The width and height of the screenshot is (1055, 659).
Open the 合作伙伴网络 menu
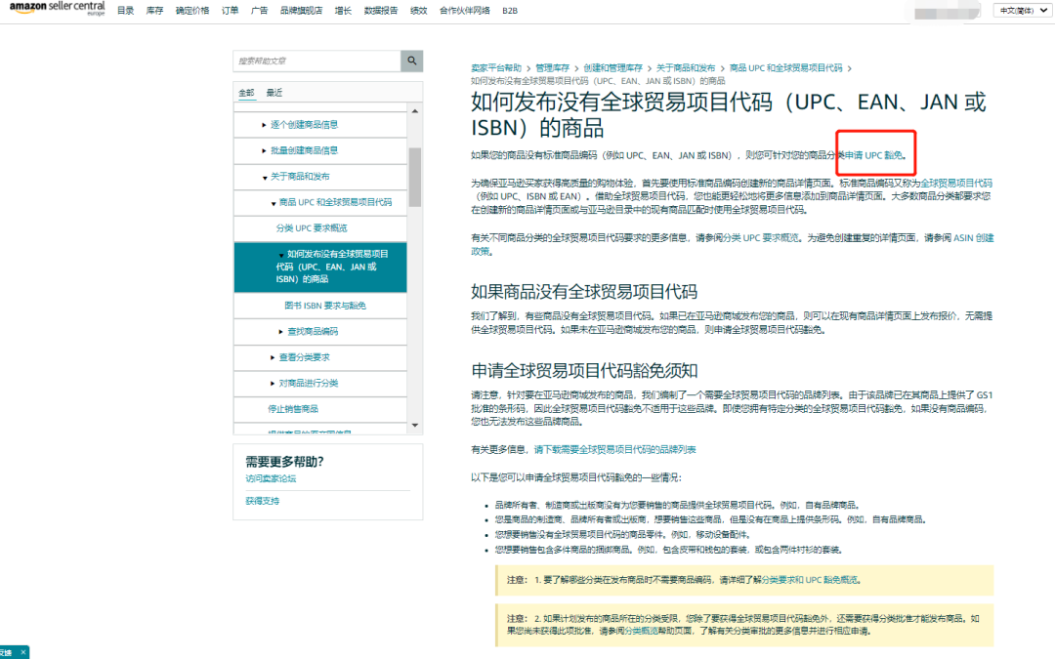tap(464, 11)
